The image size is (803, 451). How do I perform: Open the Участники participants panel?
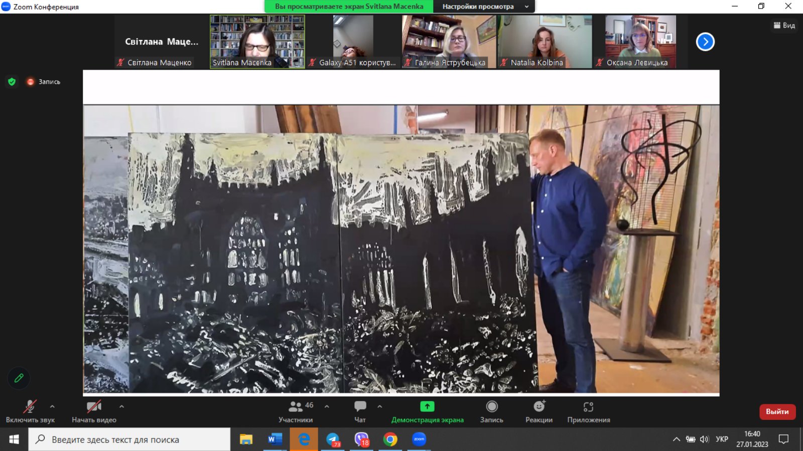pos(296,411)
